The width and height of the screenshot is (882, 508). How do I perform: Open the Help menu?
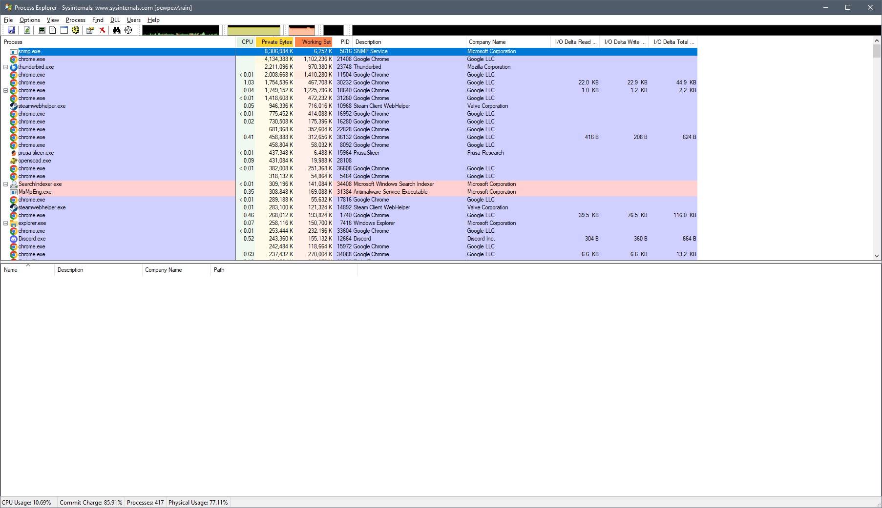(x=153, y=20)
